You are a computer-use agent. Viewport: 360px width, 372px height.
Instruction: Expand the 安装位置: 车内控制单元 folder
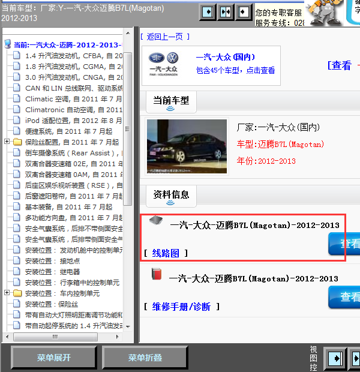click(7, 293)
